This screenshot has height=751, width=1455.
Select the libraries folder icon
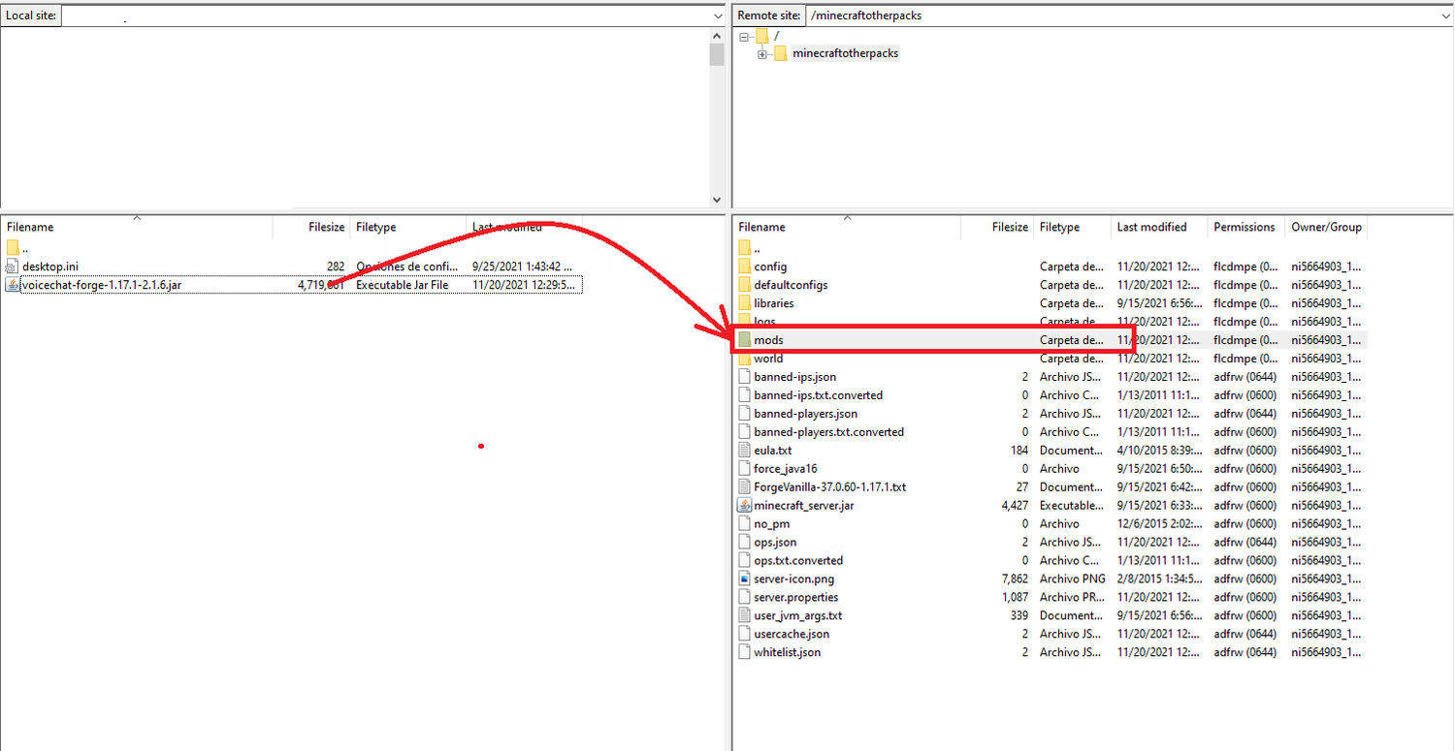744,303
